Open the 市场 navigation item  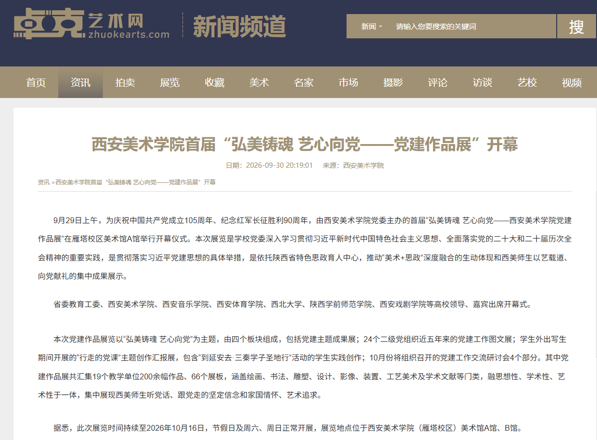(348, 82)
